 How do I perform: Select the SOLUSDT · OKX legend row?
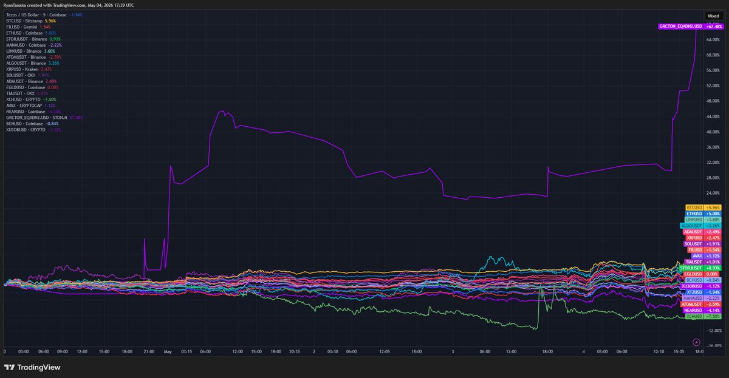27,75
